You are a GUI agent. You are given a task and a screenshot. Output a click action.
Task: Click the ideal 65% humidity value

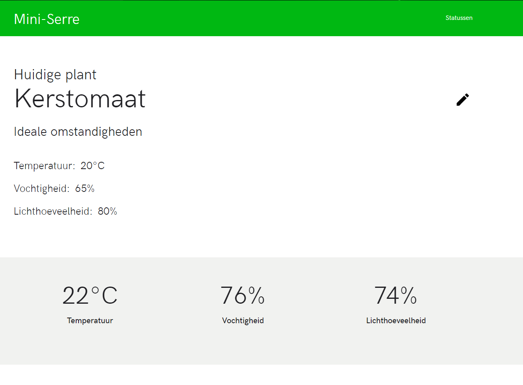[x=85, y=189]
